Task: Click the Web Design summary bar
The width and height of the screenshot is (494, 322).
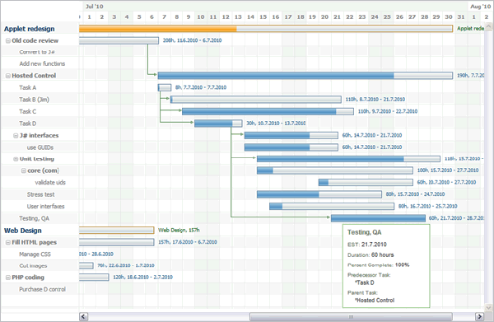Action: pyautogui.click(x=117, y=231)
